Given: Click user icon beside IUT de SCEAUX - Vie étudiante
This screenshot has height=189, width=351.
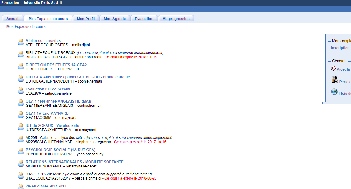Looking at the screenshot, I should point(21,127).
